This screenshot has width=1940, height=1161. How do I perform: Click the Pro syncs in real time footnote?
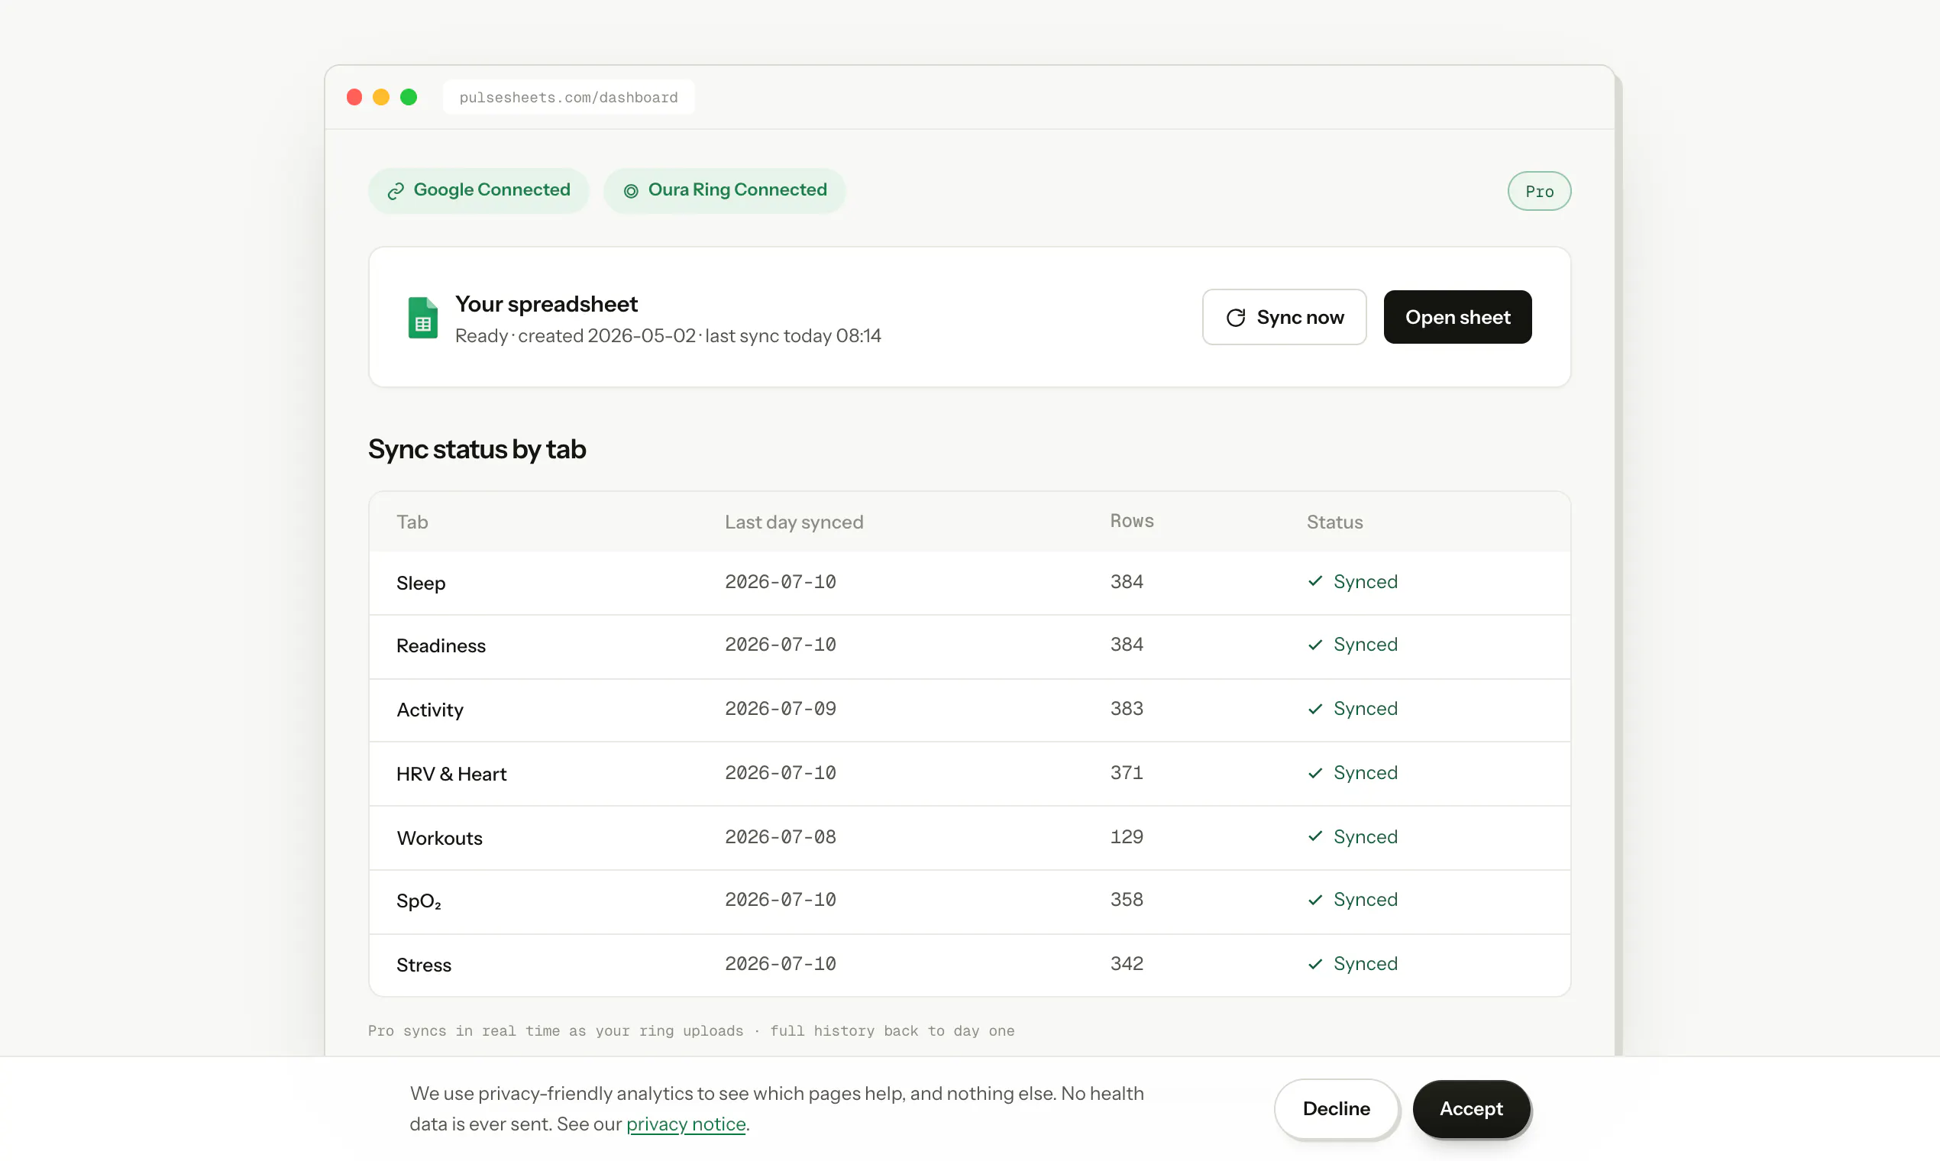pos(690,1030)
